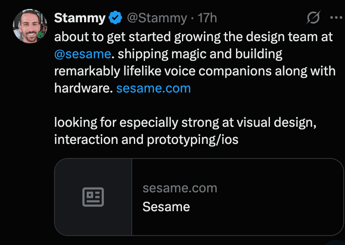Open Stammy's profile picture avatar

(x=30, y=26)
